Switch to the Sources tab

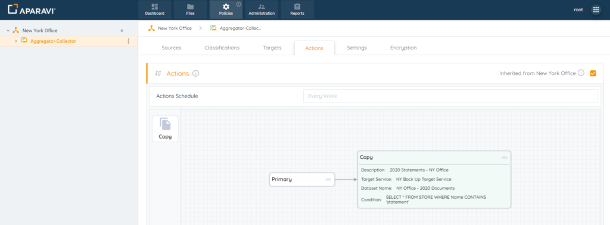coord(172,48)
